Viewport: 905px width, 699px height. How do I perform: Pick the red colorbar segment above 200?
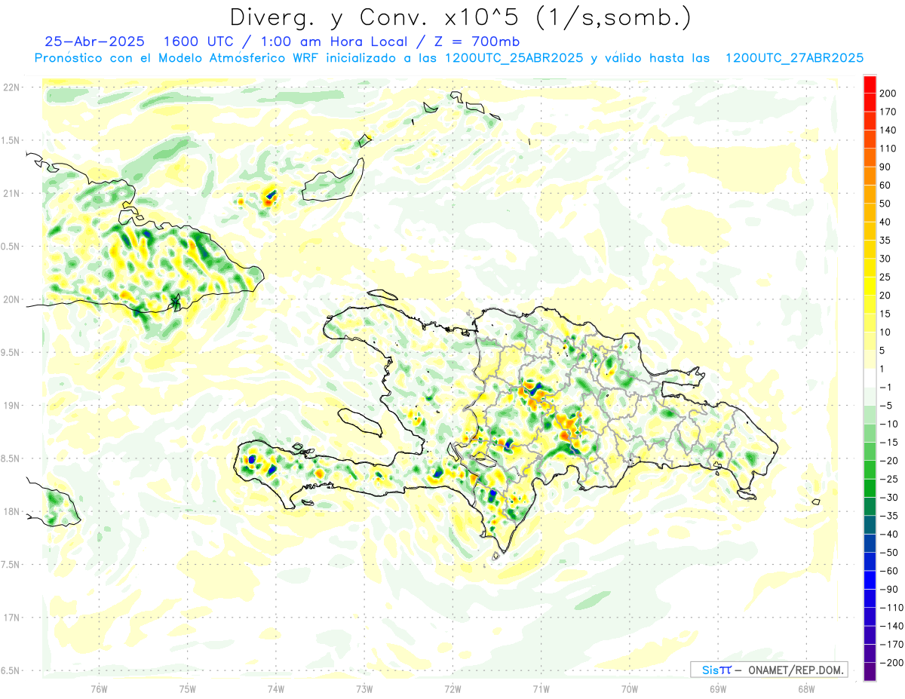click(870, 84)
